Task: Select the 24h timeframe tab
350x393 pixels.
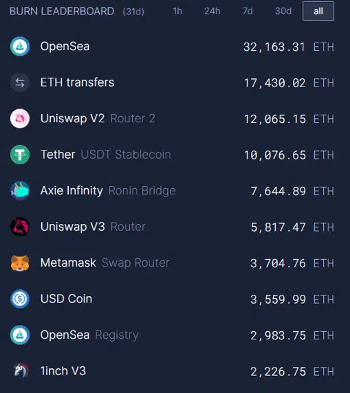Action: [x=212, y=11]
